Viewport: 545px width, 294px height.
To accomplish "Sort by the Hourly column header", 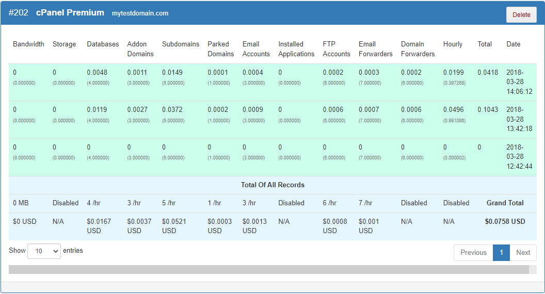I will tap(453, 44).
